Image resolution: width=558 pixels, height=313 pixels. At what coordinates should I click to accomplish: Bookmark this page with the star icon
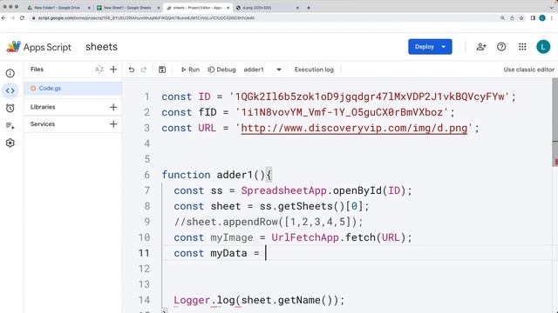pos(521,17)
